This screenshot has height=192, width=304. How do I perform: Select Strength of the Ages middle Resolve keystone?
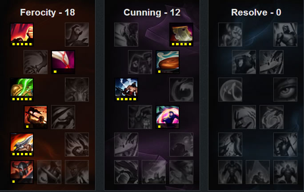258,172
